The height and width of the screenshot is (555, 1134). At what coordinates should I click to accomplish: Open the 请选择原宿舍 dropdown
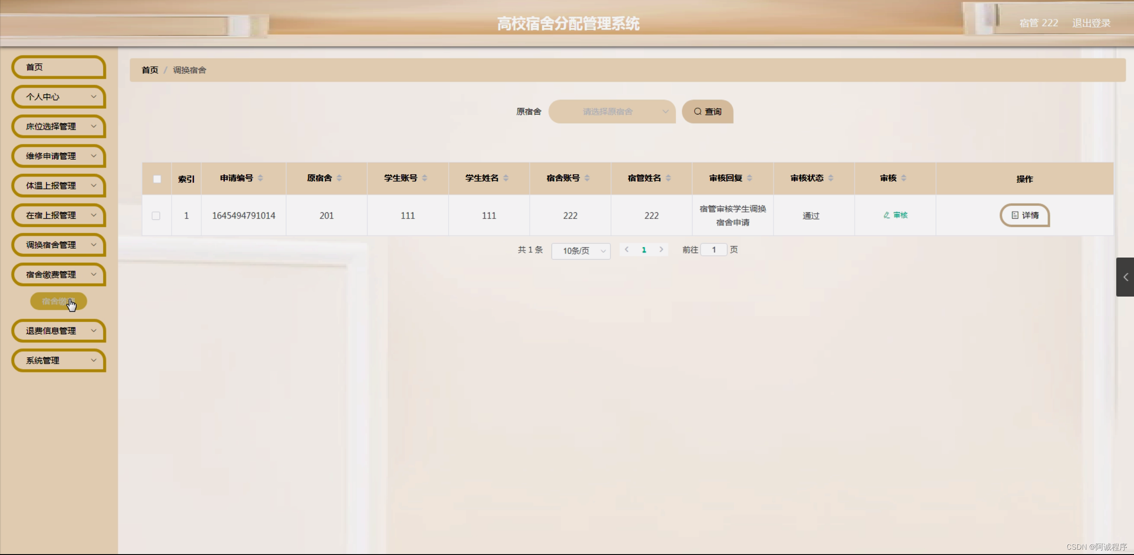pyautogui.click(x=612, y=112)
